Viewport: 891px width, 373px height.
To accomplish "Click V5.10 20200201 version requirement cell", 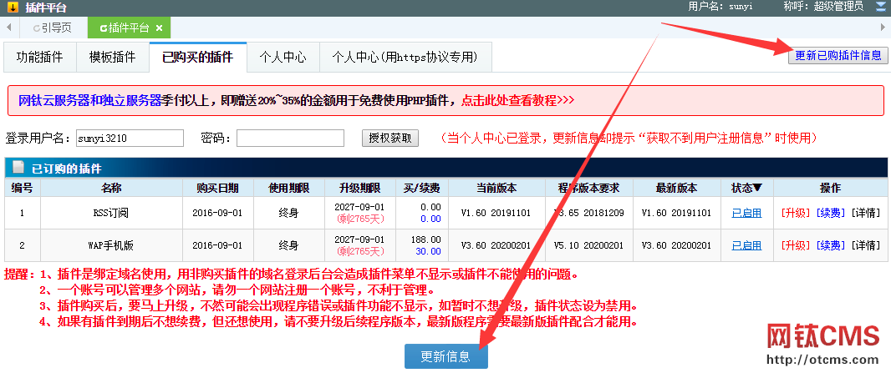I will point(588,245).
